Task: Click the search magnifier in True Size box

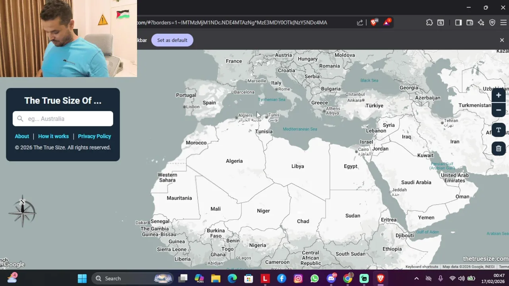Action: [20, 118]
